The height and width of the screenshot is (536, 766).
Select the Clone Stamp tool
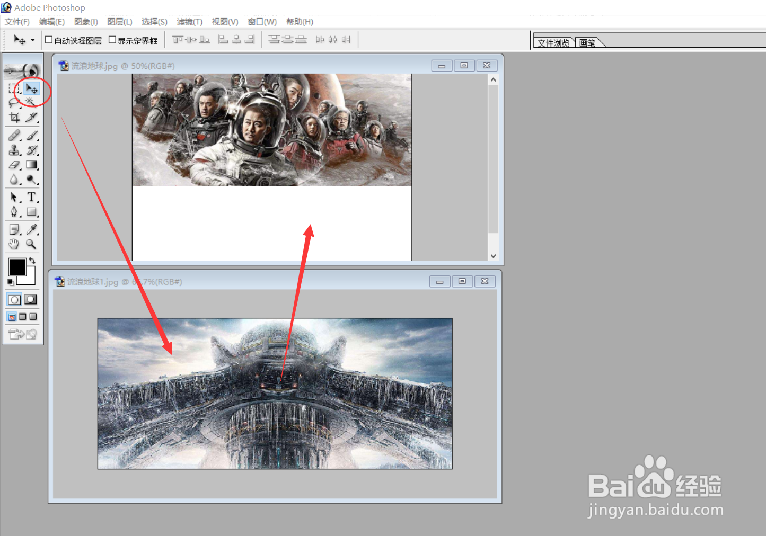[14, 150]
